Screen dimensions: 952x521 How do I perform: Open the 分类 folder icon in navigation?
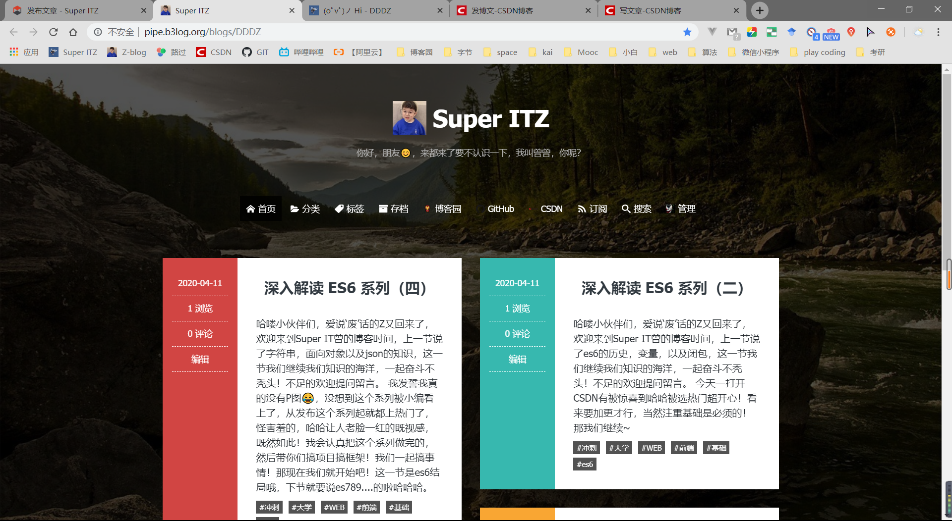pos(295,208)
